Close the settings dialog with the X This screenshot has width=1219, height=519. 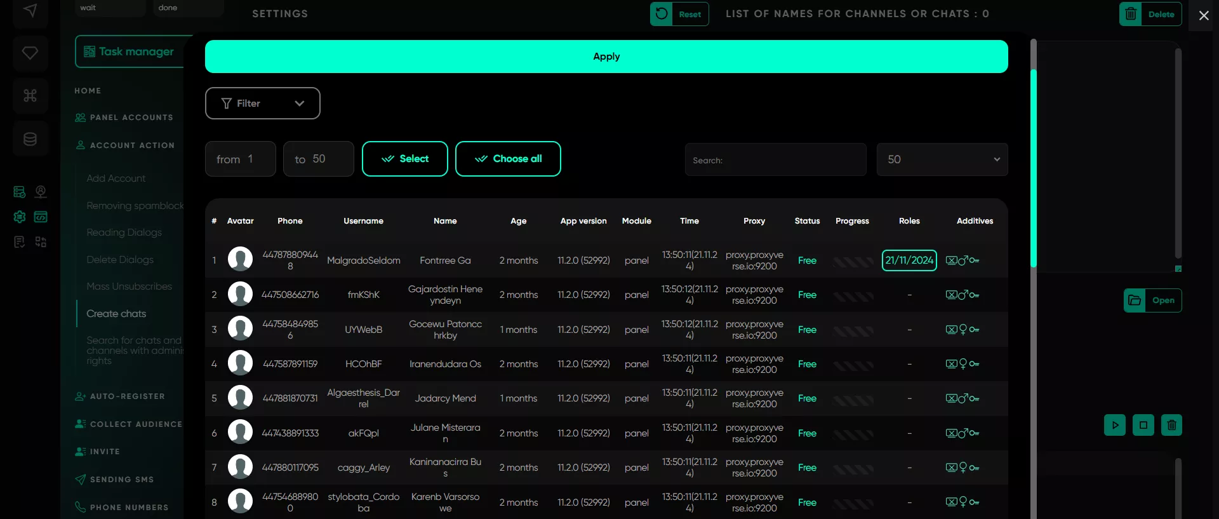pyautogui.click(x=1203, y=15)
